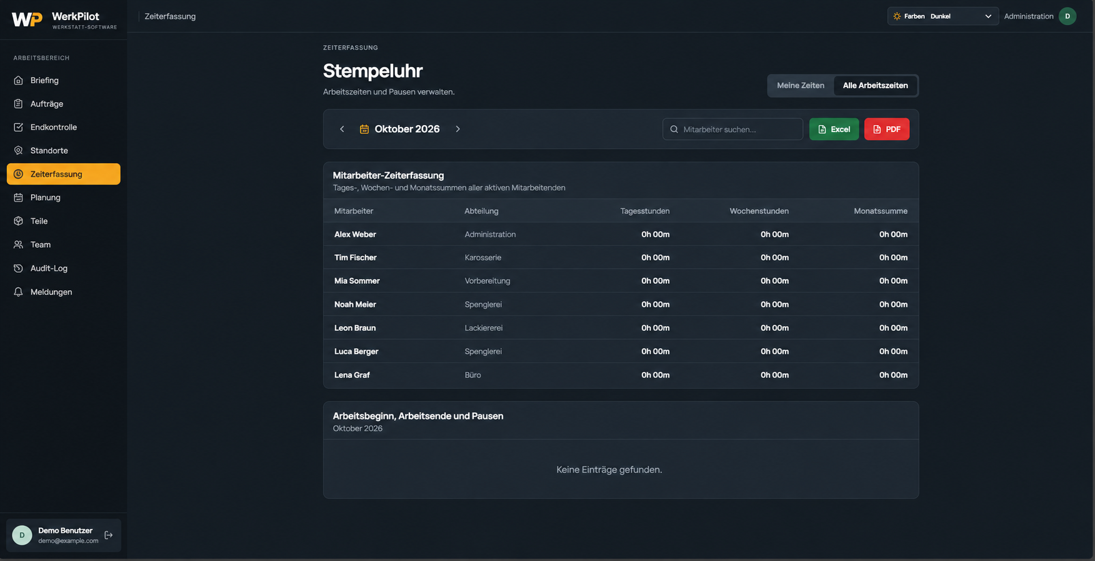Screen dimensions: 1095x561
Task: Click the Meldungen bell icon
Action: tap(18, 292)
